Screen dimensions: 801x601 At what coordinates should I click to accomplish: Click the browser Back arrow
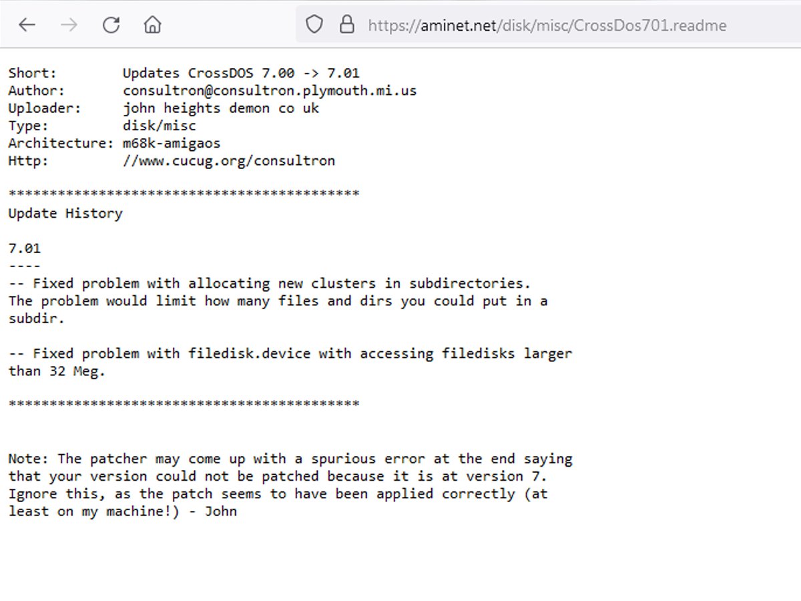pyautogui.click(x=27, y=25)
